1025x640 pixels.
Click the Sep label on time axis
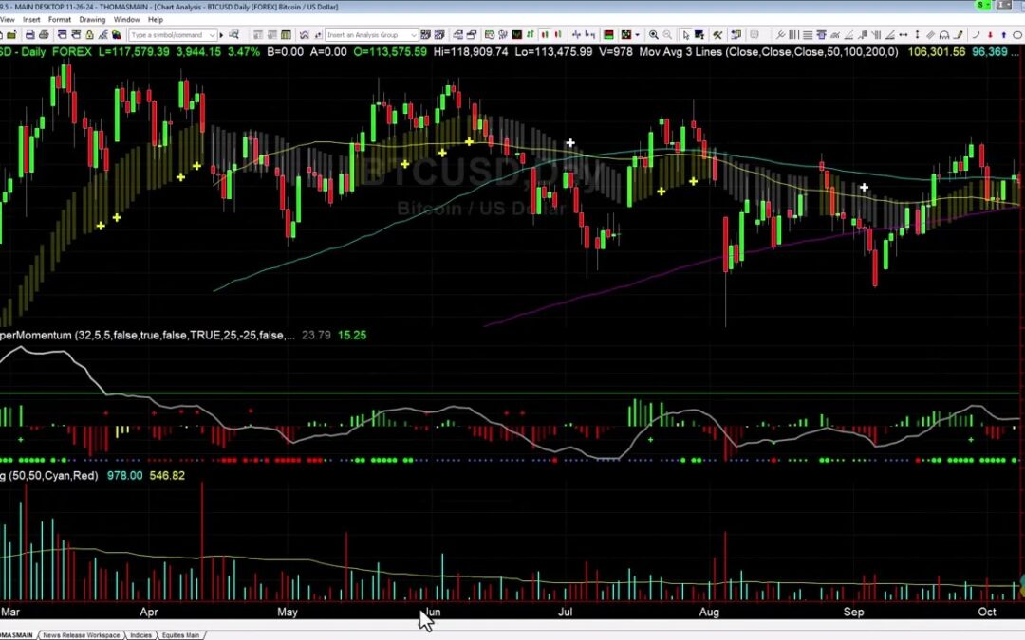pos(854,612)
